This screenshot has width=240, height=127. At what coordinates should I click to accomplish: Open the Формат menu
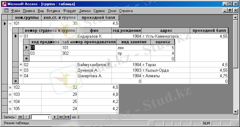coord(69,11)
